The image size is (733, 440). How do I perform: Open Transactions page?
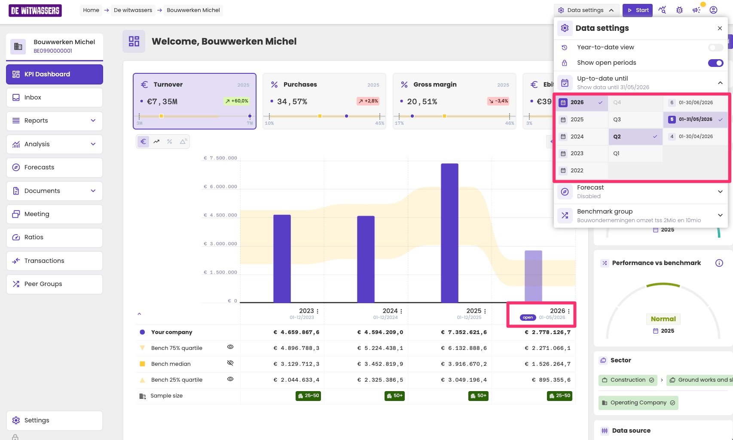click(55, 261)
